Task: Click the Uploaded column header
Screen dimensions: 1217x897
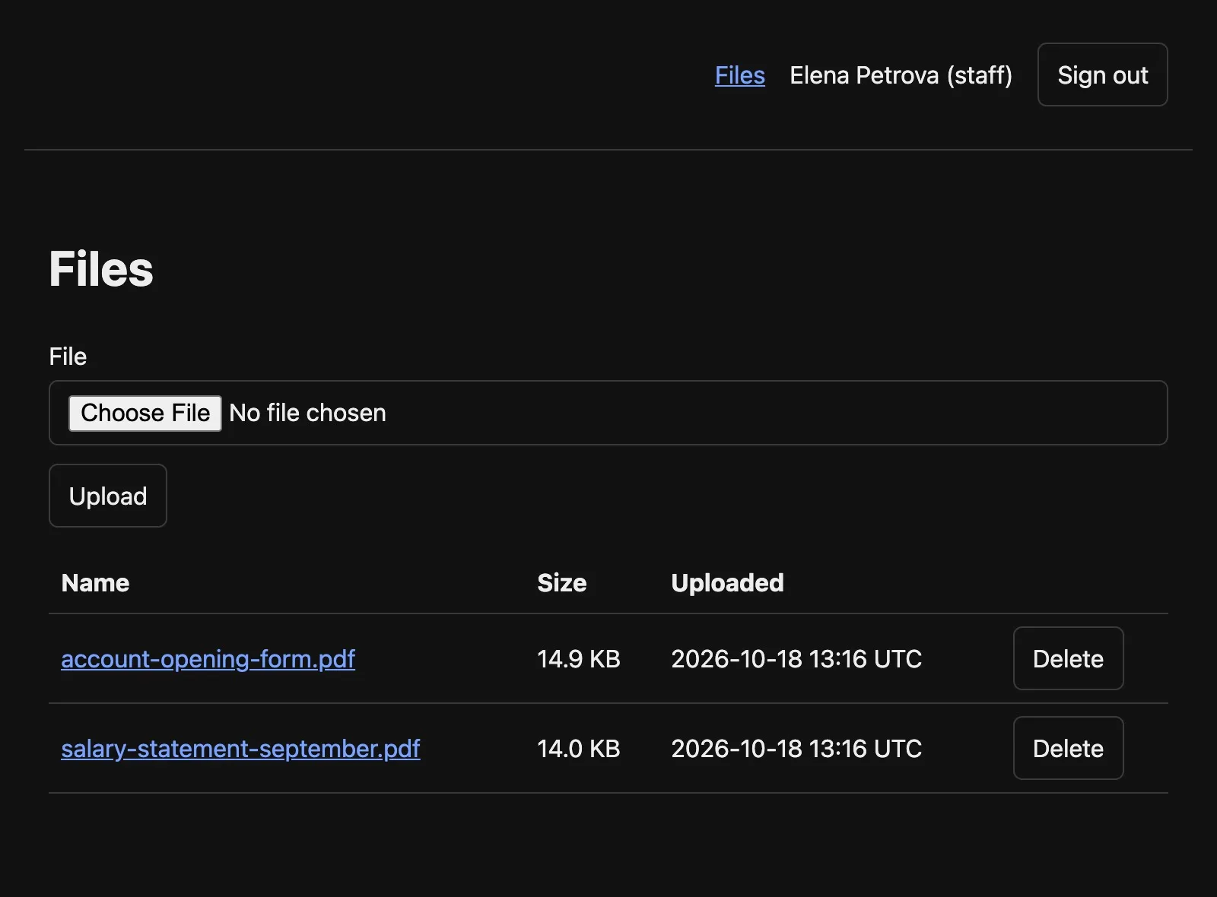Action: (727, 583)
